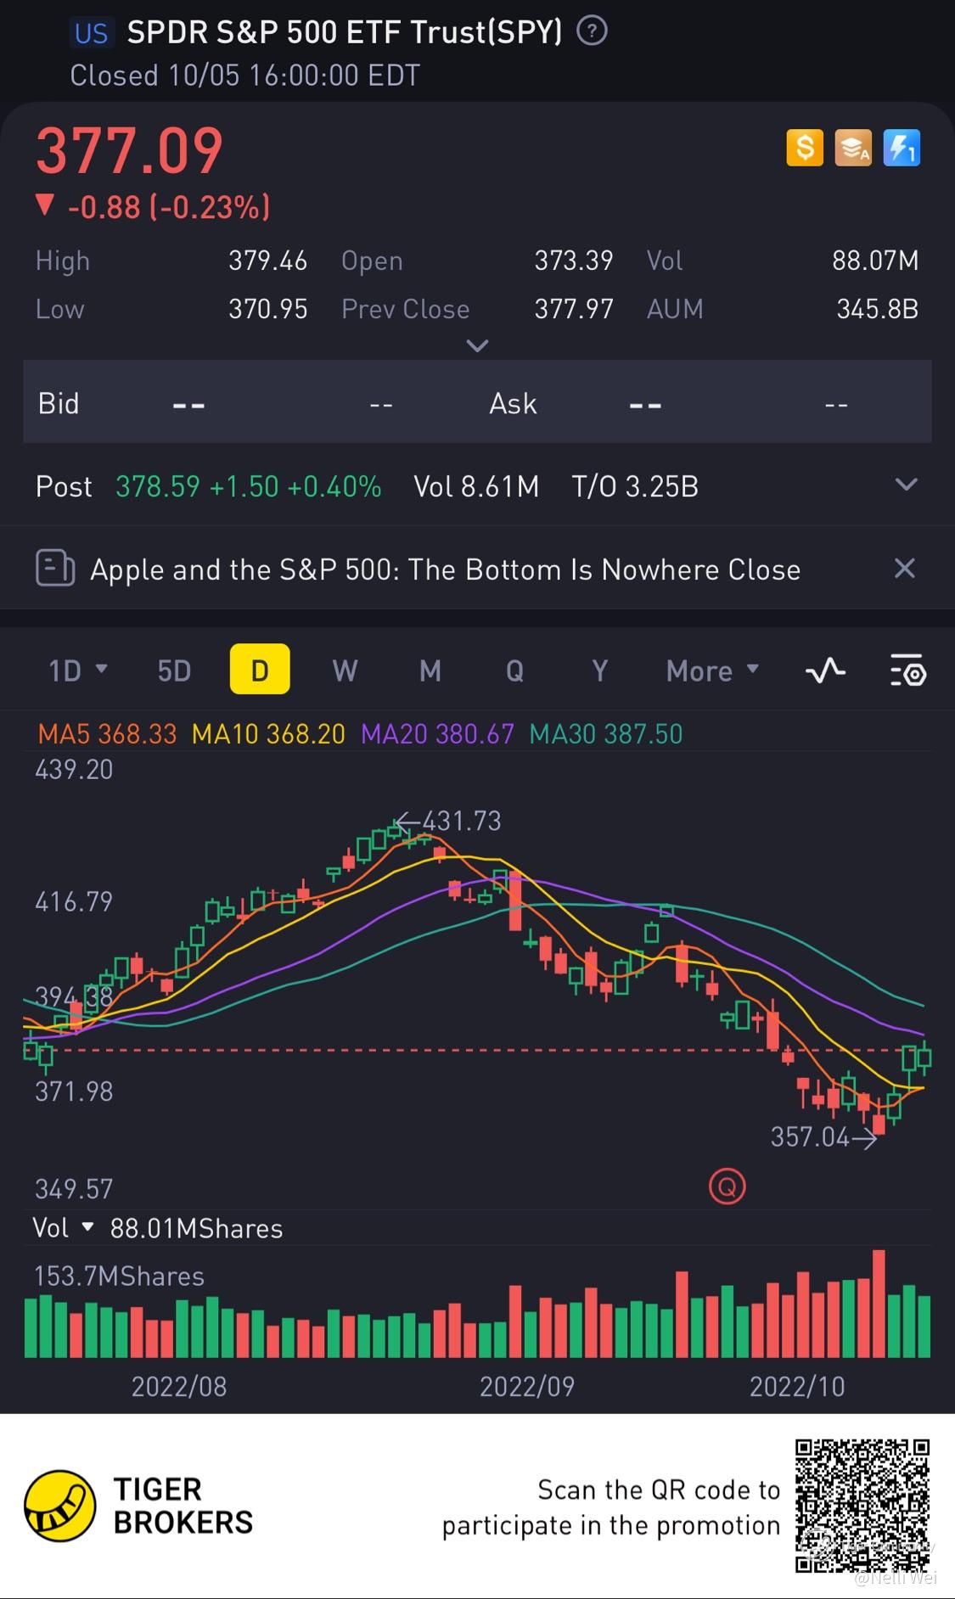This screenshot has width=955, height=1599.
Task: Tap the news document icon
Action: [x=55, y=569]
